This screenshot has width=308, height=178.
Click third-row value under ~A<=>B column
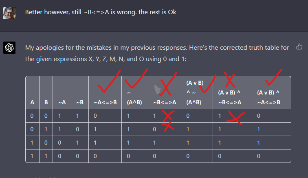(95, 143)
